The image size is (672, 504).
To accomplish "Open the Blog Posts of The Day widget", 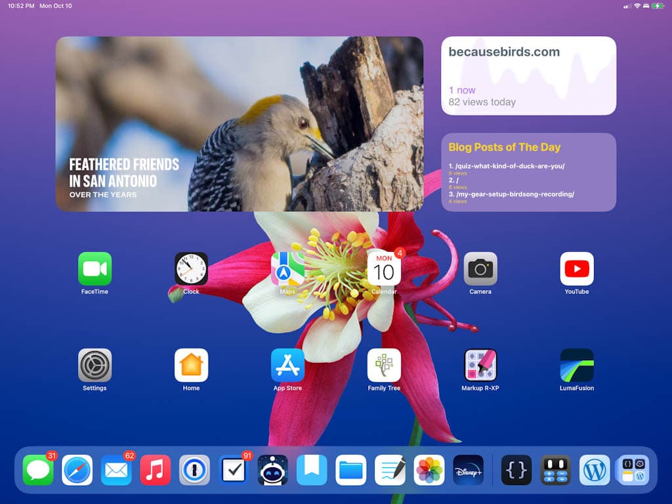I will click(x=529, y=172).
